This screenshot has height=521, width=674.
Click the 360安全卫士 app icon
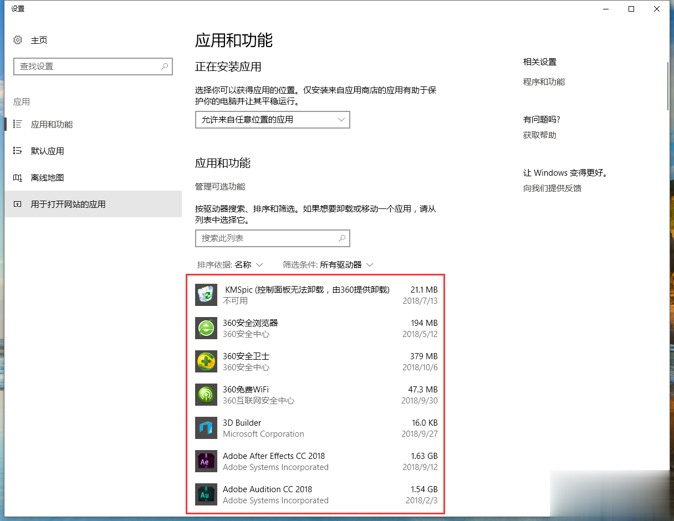206,361
